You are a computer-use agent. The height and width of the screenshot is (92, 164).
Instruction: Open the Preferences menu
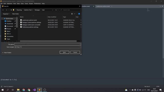pyautogui.click(x=37, y=4)
